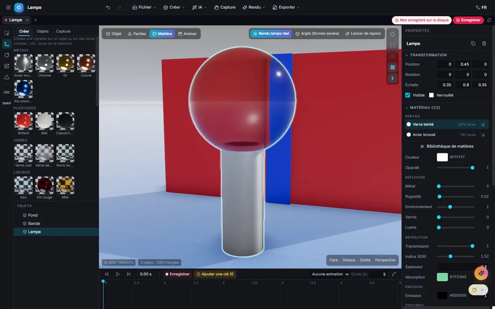Delete Lampe with the trash icon
The width and height of the screenshot is (495, 309).
[484, 44]
